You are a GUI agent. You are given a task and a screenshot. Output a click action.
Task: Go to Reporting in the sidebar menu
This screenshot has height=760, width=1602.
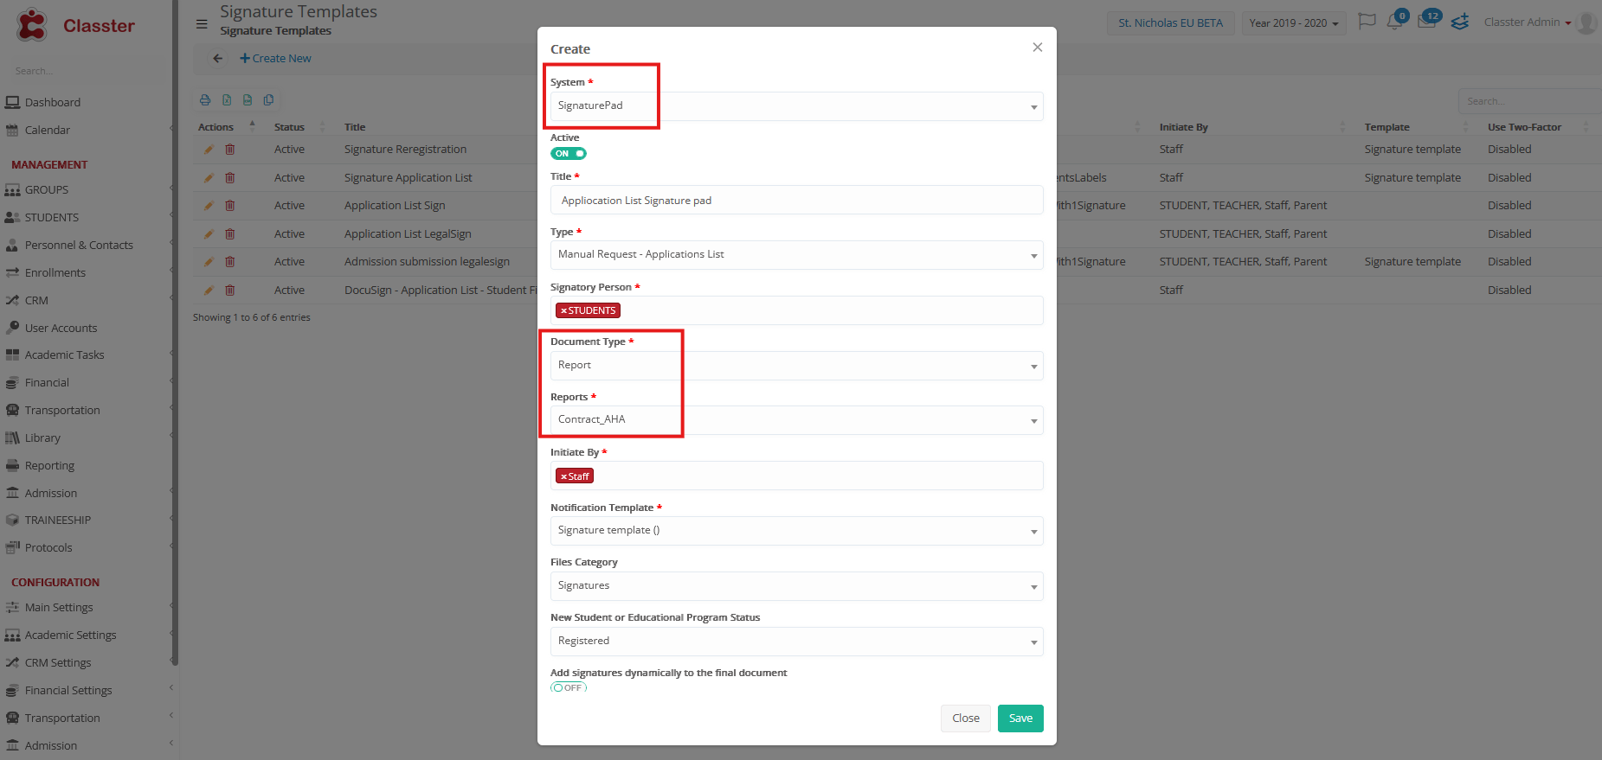coord(49,465)
